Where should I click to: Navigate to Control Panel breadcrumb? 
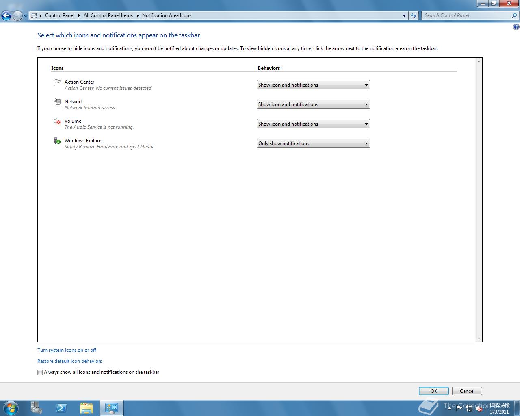tap(60, 15)
